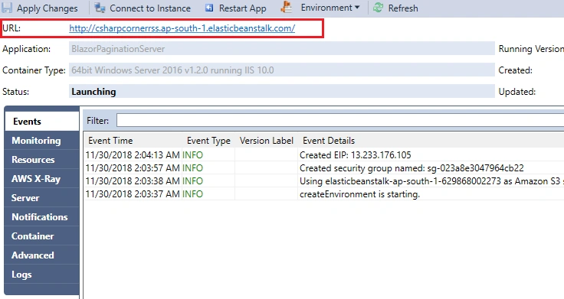Click the 2:03:38 AM event time cell

[x=133, y=181]
